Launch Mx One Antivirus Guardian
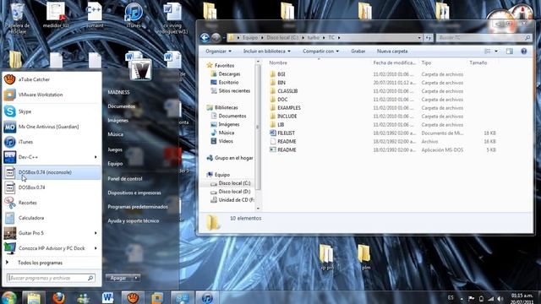 (52, 127)
